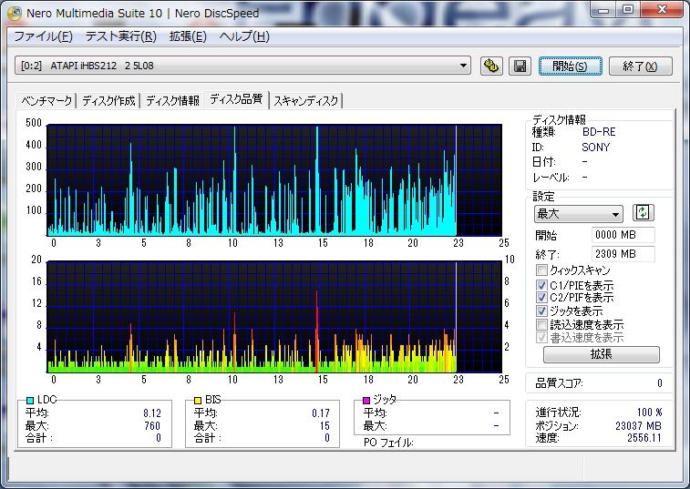Click the Nero app icon in title bar
The width and height of the screenshot is (690, 489).
(15, 13)
